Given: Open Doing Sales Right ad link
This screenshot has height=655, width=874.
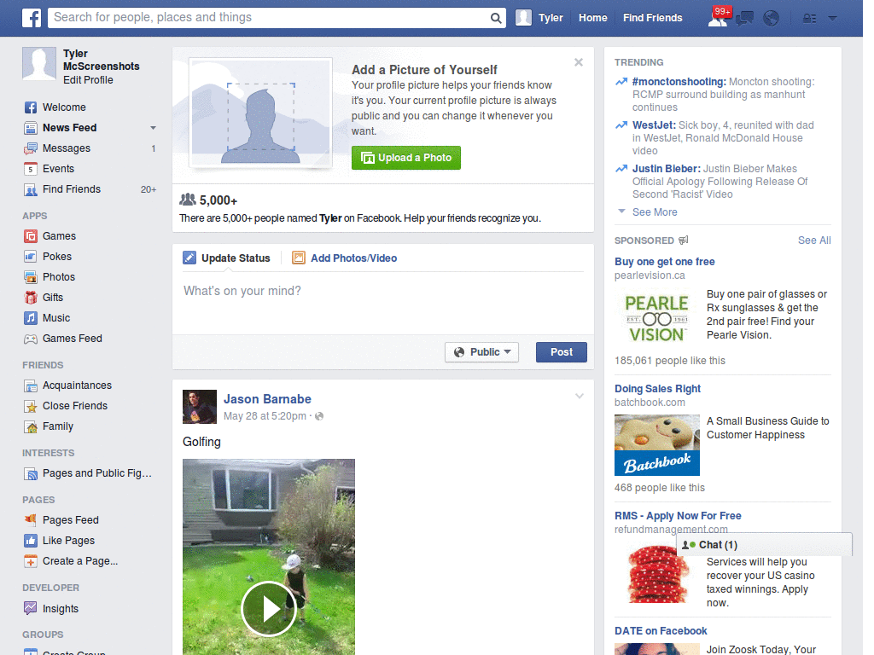Looking at the screenshot, I should (x=657, y=389).
